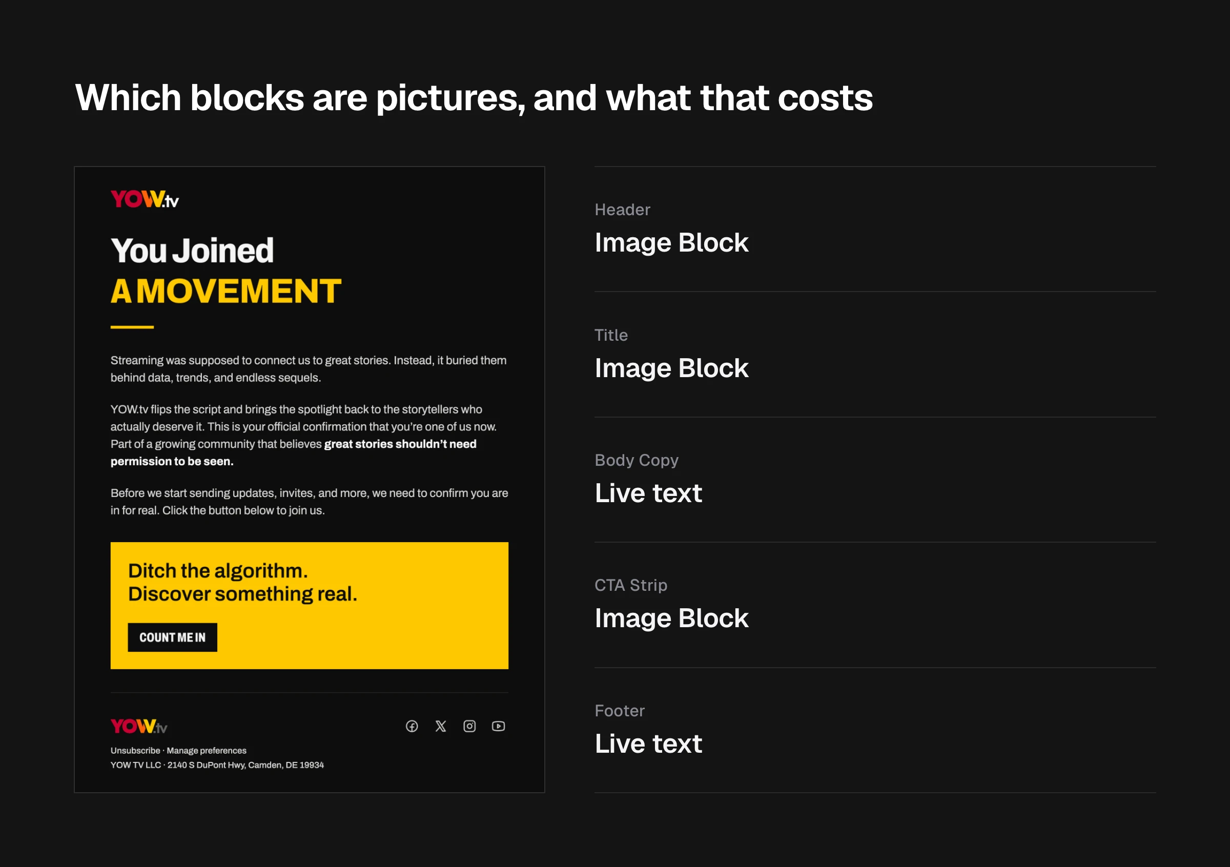This screenshot has height=867, width=1230.
Task: Click bold text 'great stories shouldn't need'
Action: 400,444
